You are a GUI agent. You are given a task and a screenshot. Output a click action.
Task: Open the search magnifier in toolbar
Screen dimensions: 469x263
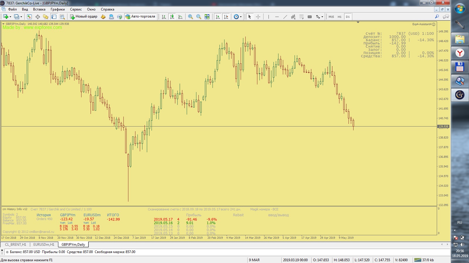point(437,17)
